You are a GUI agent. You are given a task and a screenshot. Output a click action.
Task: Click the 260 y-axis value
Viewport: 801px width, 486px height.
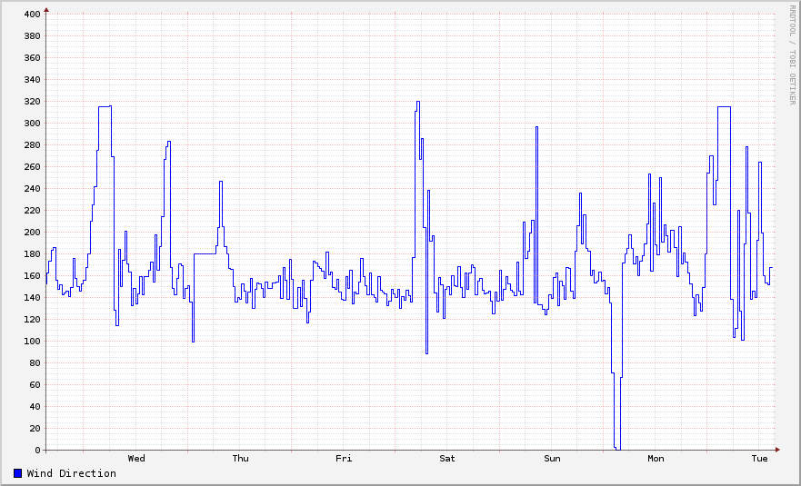(32, 167)
